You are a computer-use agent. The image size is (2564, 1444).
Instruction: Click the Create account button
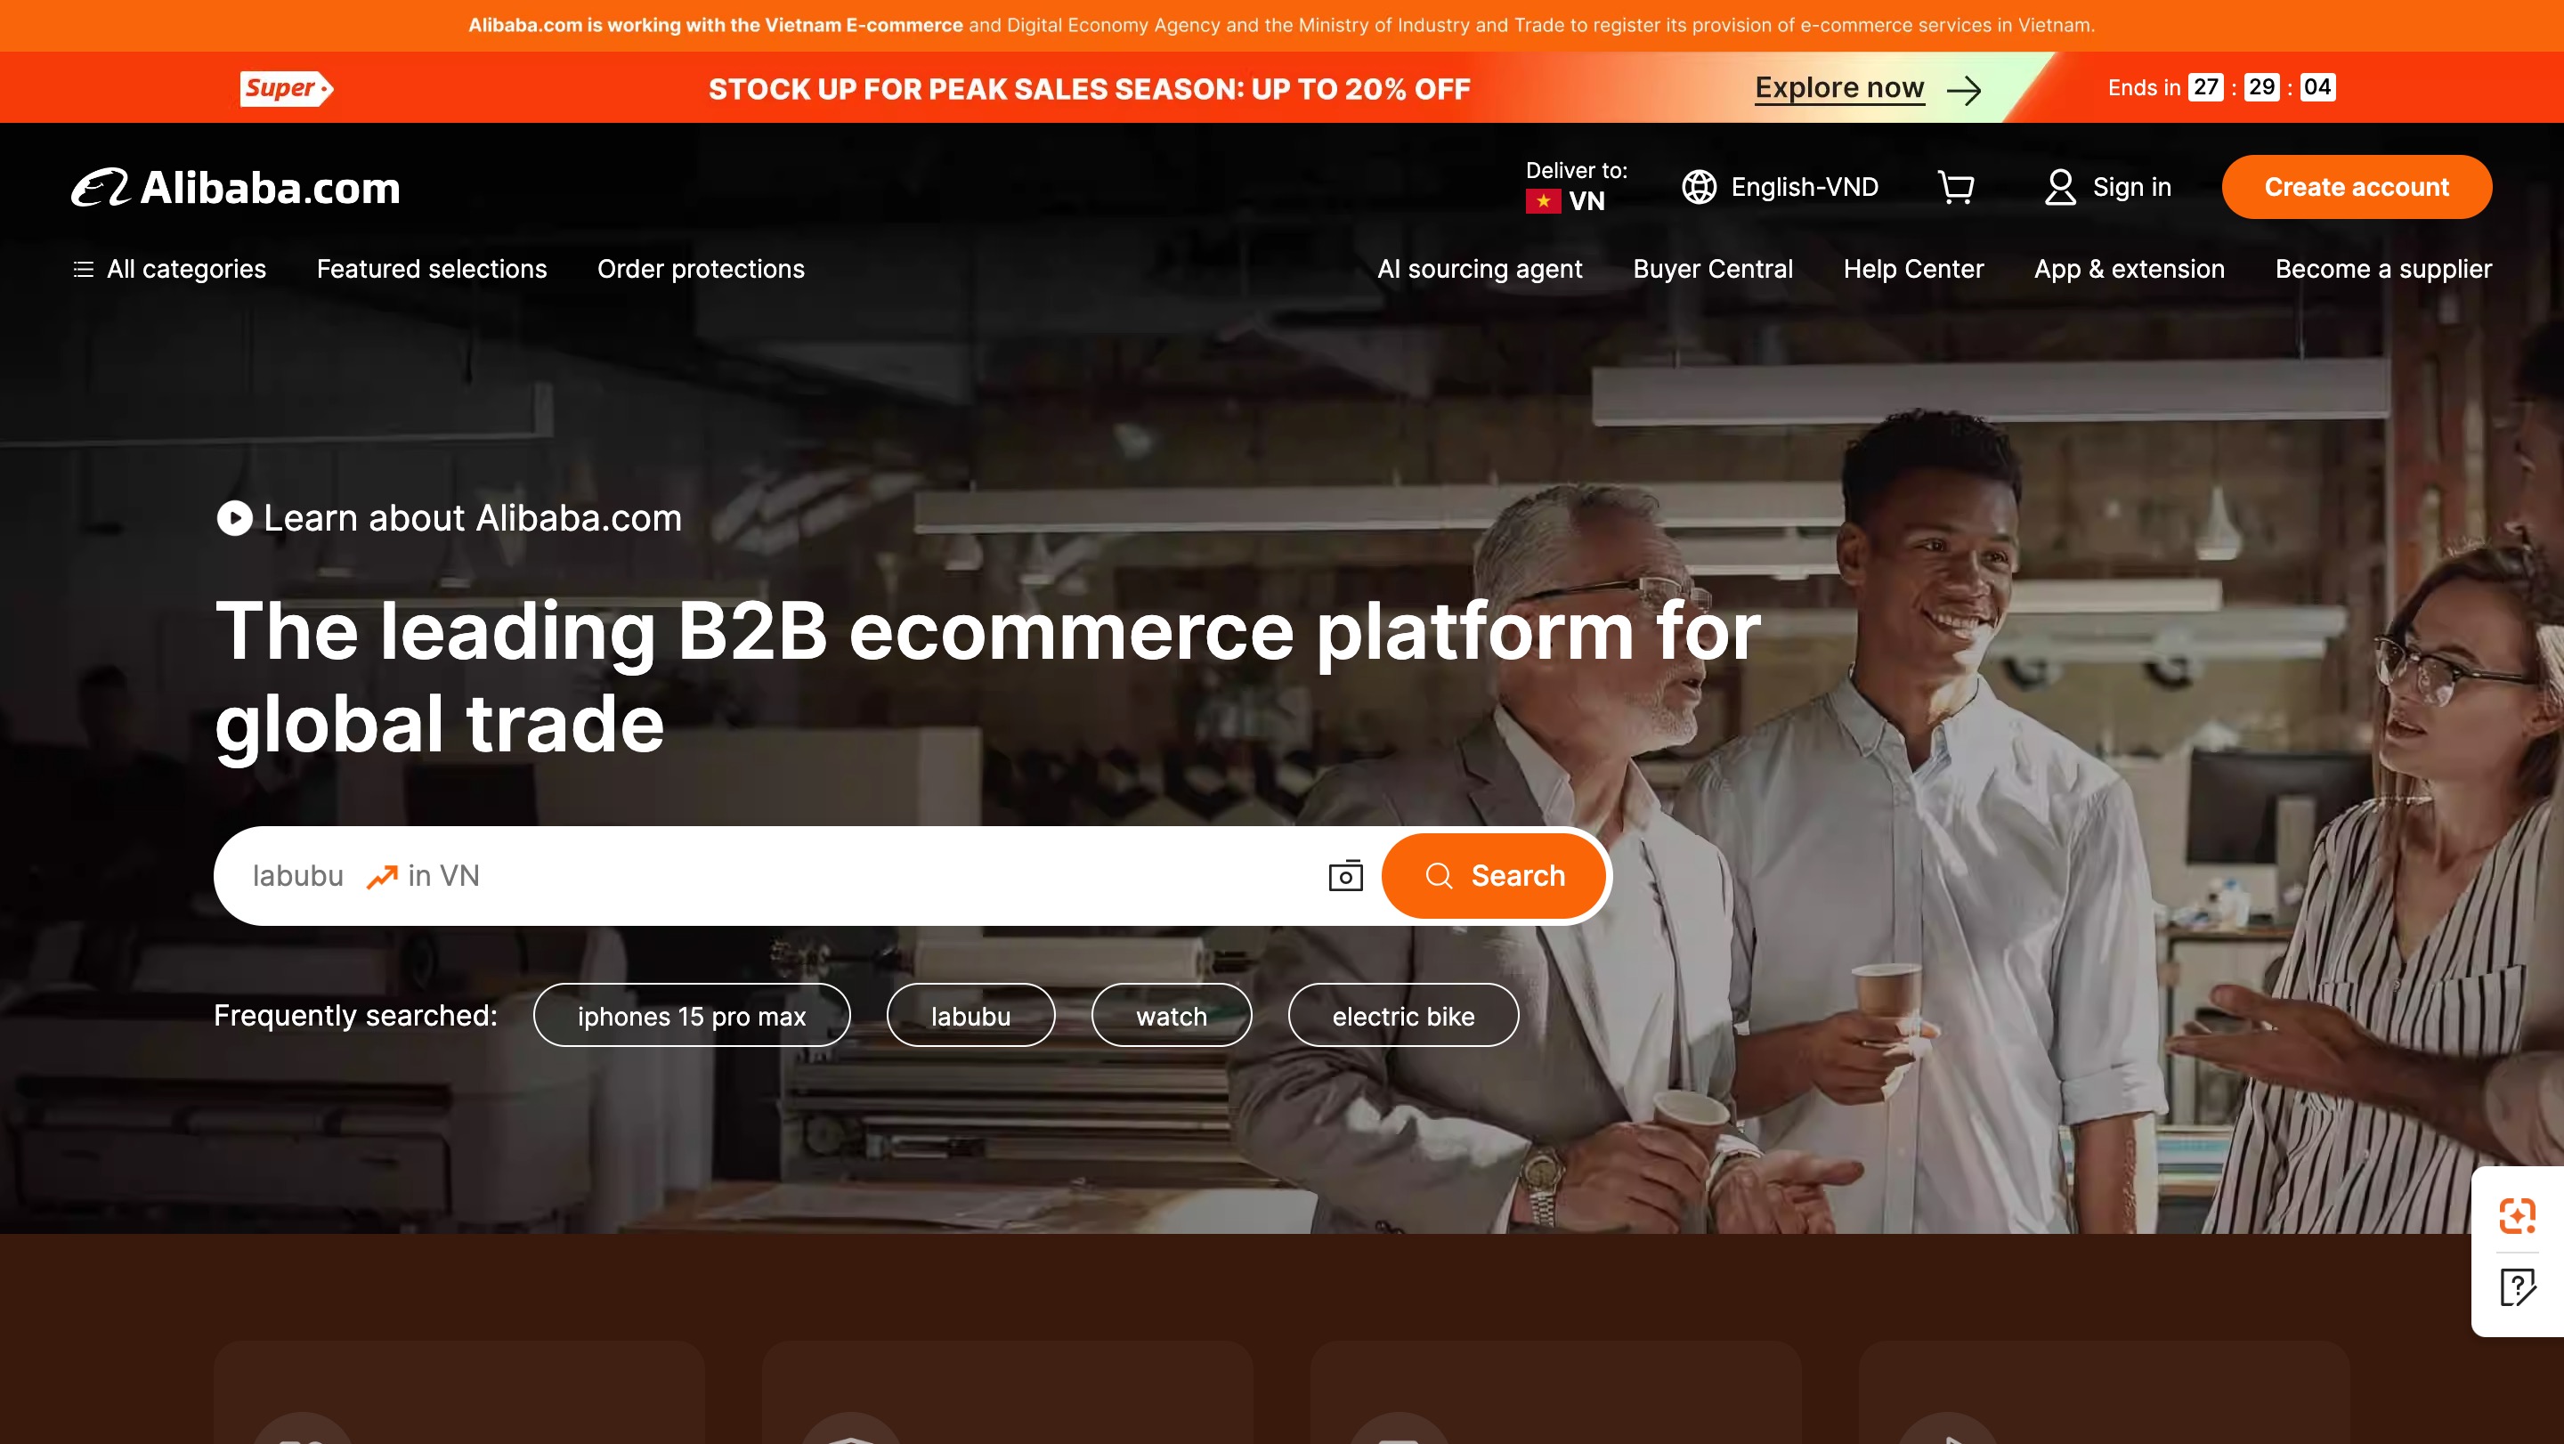pos(2356,187)
